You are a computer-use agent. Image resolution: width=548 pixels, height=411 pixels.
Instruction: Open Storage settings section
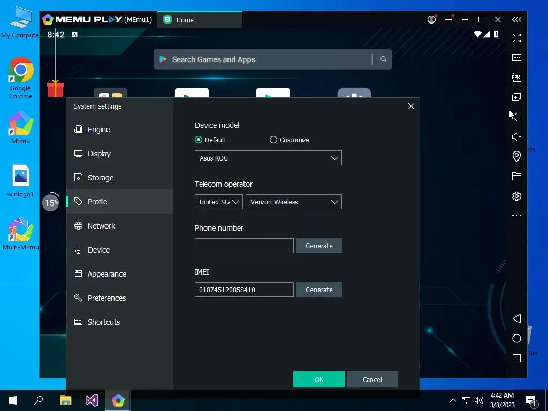(x=120, y=178)
